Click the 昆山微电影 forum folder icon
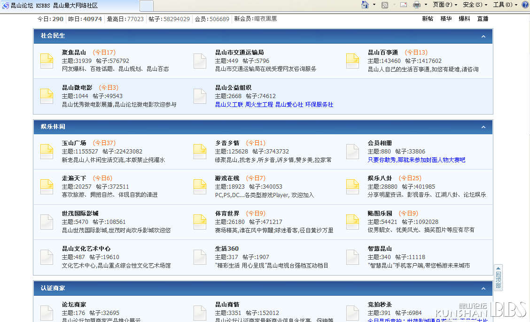The image size is (530, 322). 47,96
